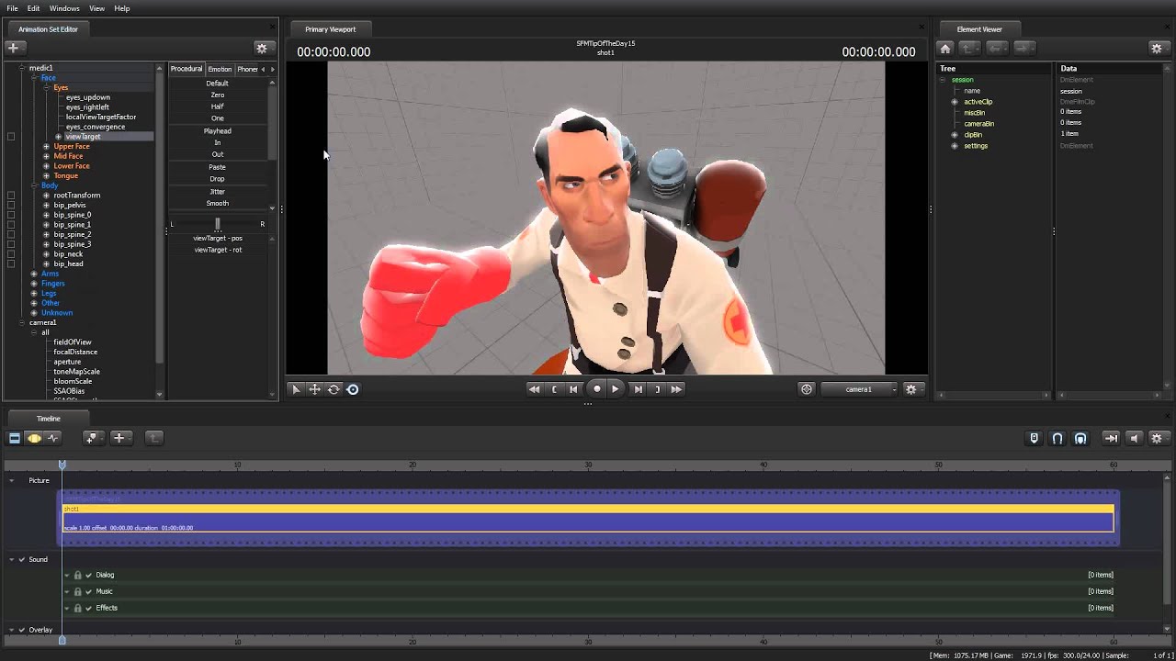
Task: Select the viewport selection arrow tool
Action: point(296,389)
